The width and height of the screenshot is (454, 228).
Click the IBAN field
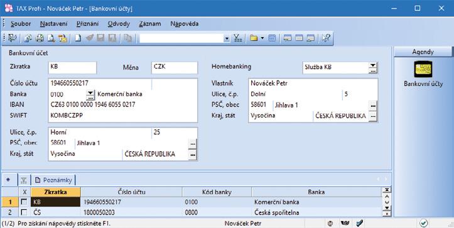tap(123, 105)
